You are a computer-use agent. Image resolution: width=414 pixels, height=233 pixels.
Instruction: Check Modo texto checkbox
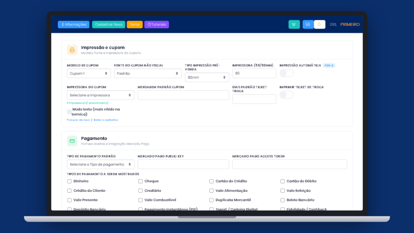[x=69, y=112]
